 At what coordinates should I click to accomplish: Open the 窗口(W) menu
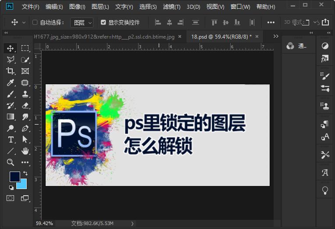coord(240,7)
